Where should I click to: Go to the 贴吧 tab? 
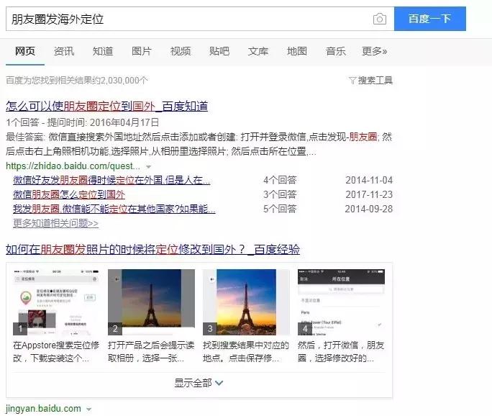(x=219, y=51)
